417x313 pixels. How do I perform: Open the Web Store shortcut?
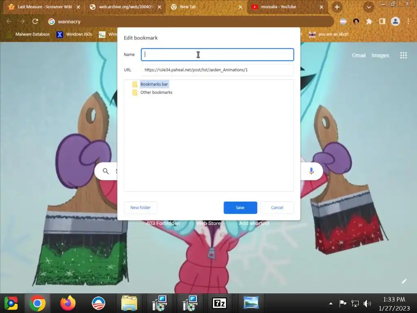pyautogui.click(x=209, y=223)
